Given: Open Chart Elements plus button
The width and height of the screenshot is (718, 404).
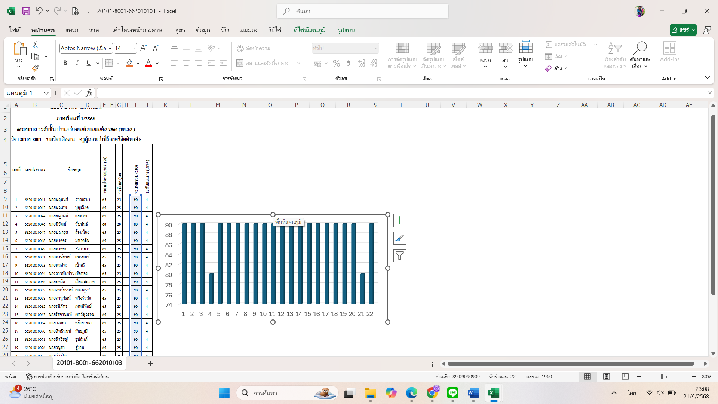Looking at the screenshot, I should 400,220.
